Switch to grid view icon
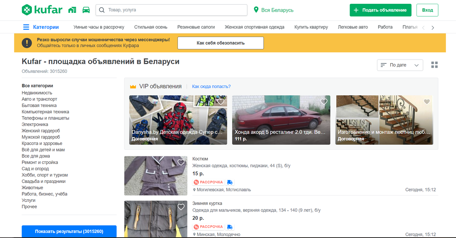This screenshot has width=456, height=238. click(435, 65)
